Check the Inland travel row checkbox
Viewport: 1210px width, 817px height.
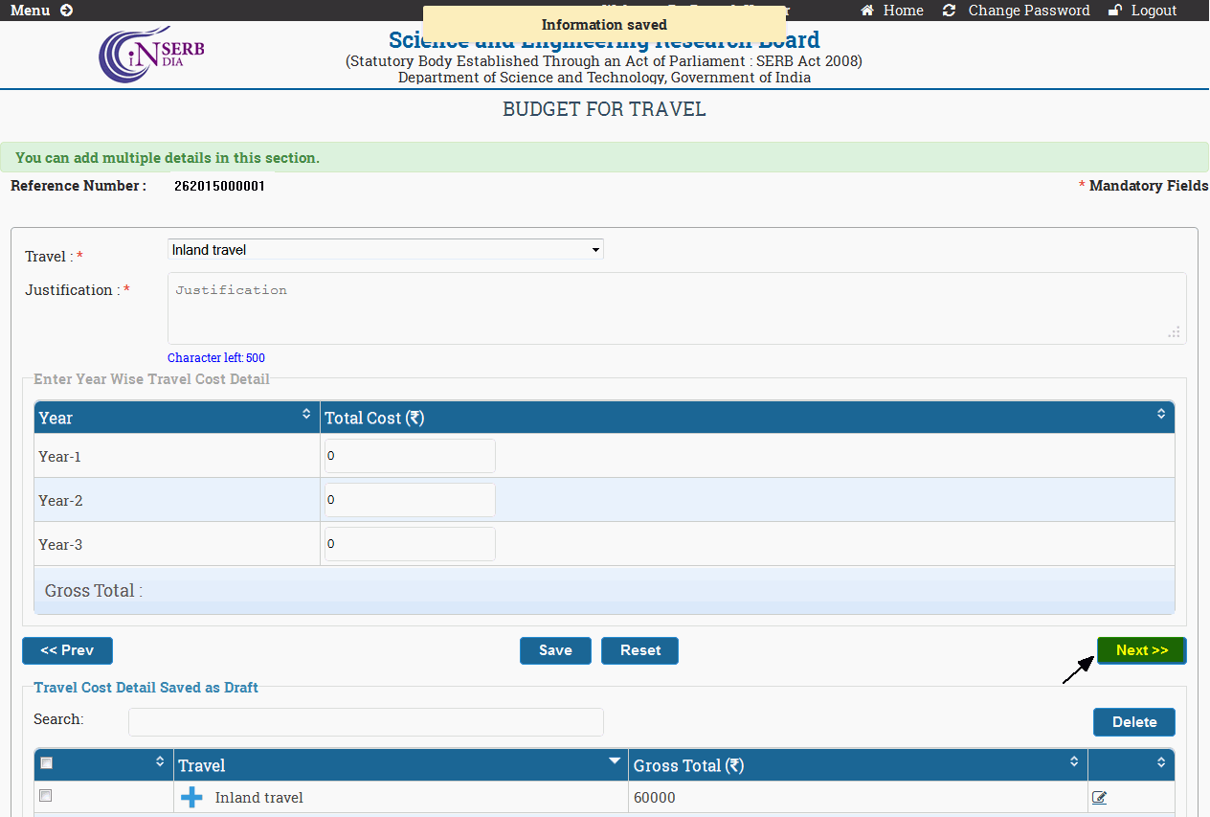[x=46, y=796]
